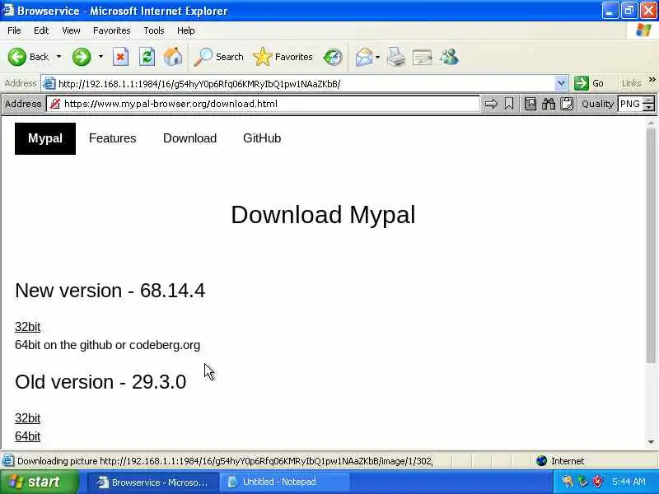659x494 pixels.
Task: Click the Edit page icon
Action: click(423, 57)
